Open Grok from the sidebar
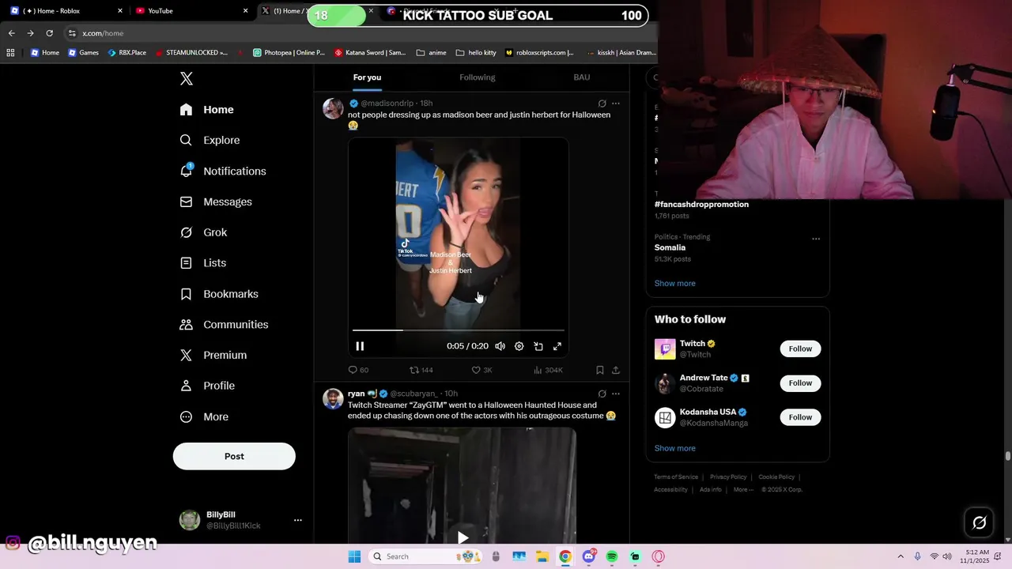 pyautogui.click(x=204, y=232)
